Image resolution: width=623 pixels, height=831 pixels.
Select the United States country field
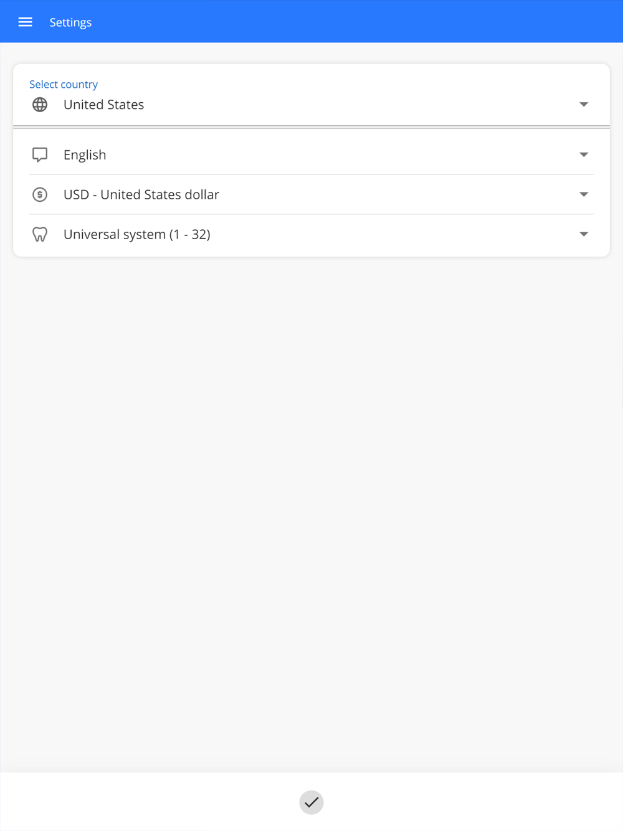click(x=311, y=96)
